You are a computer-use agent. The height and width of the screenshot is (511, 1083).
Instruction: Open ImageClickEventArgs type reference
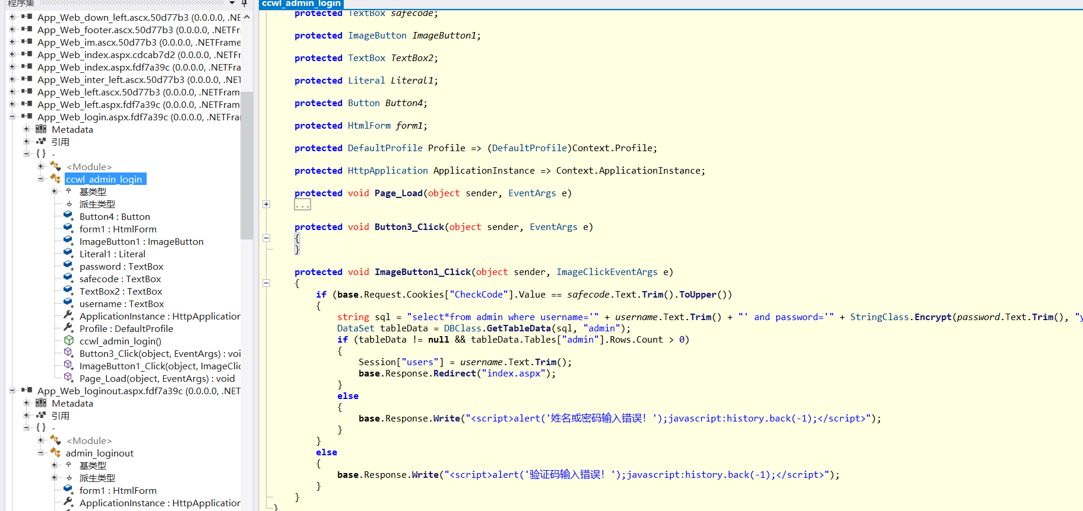tap(607, 272)
